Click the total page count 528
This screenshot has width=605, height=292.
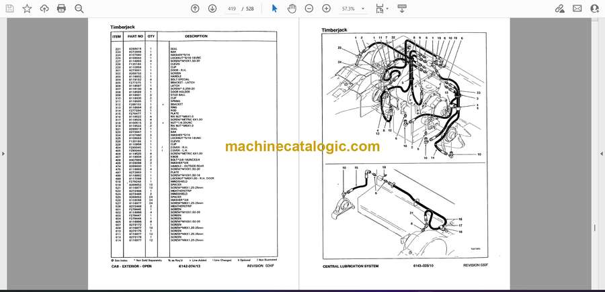[x=250, y=9]
